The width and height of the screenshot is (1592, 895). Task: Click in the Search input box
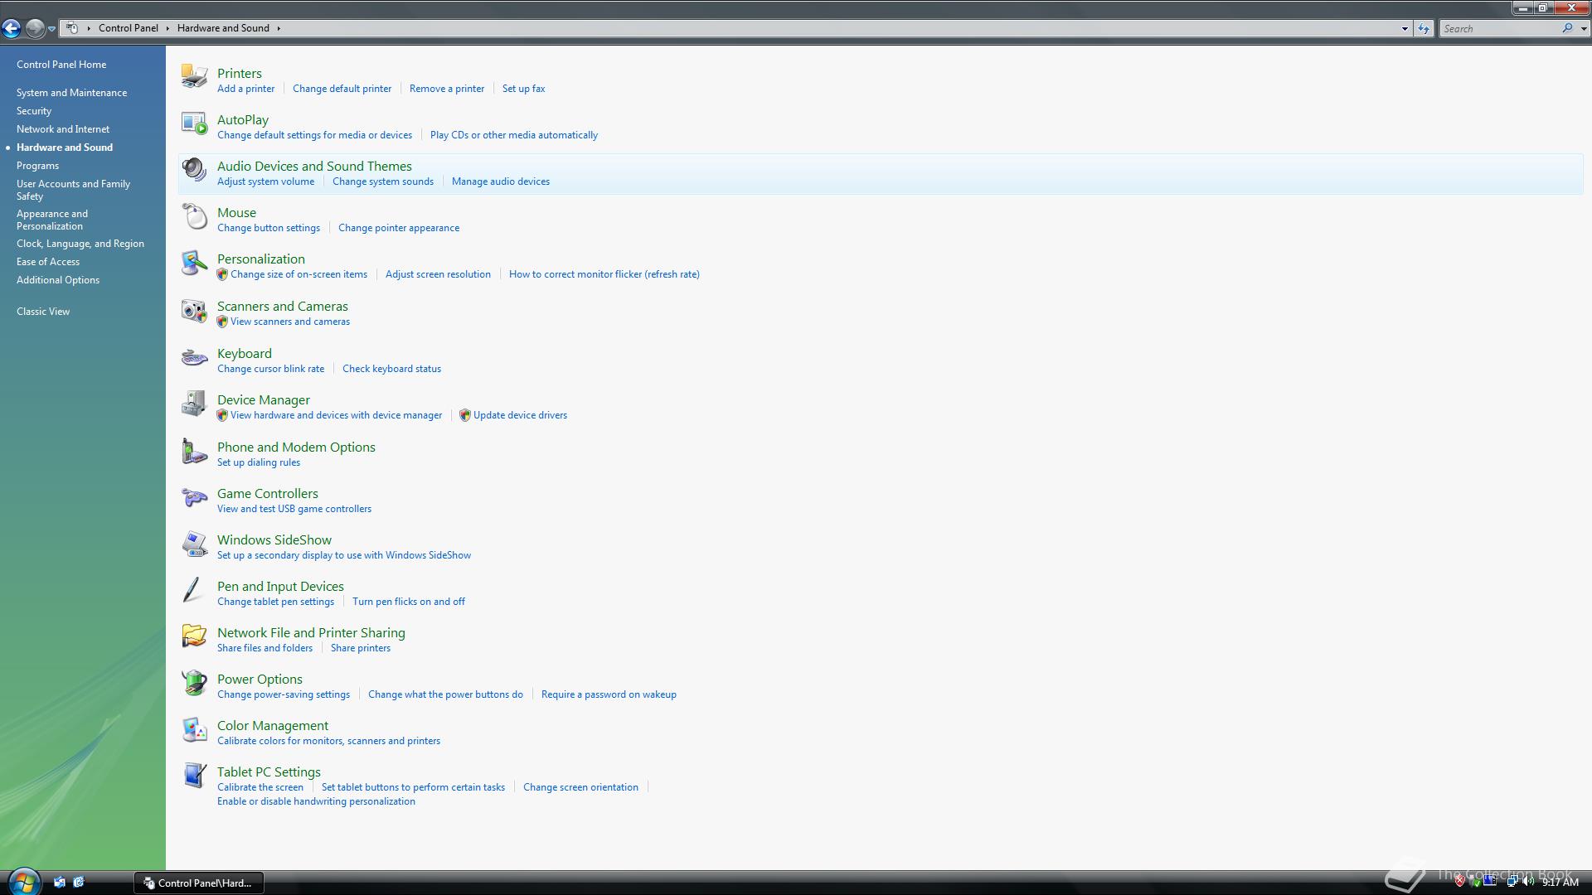click(x=1499, y=28)
